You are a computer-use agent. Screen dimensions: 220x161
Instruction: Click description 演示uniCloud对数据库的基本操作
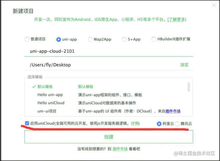click(x=107, y=103)
